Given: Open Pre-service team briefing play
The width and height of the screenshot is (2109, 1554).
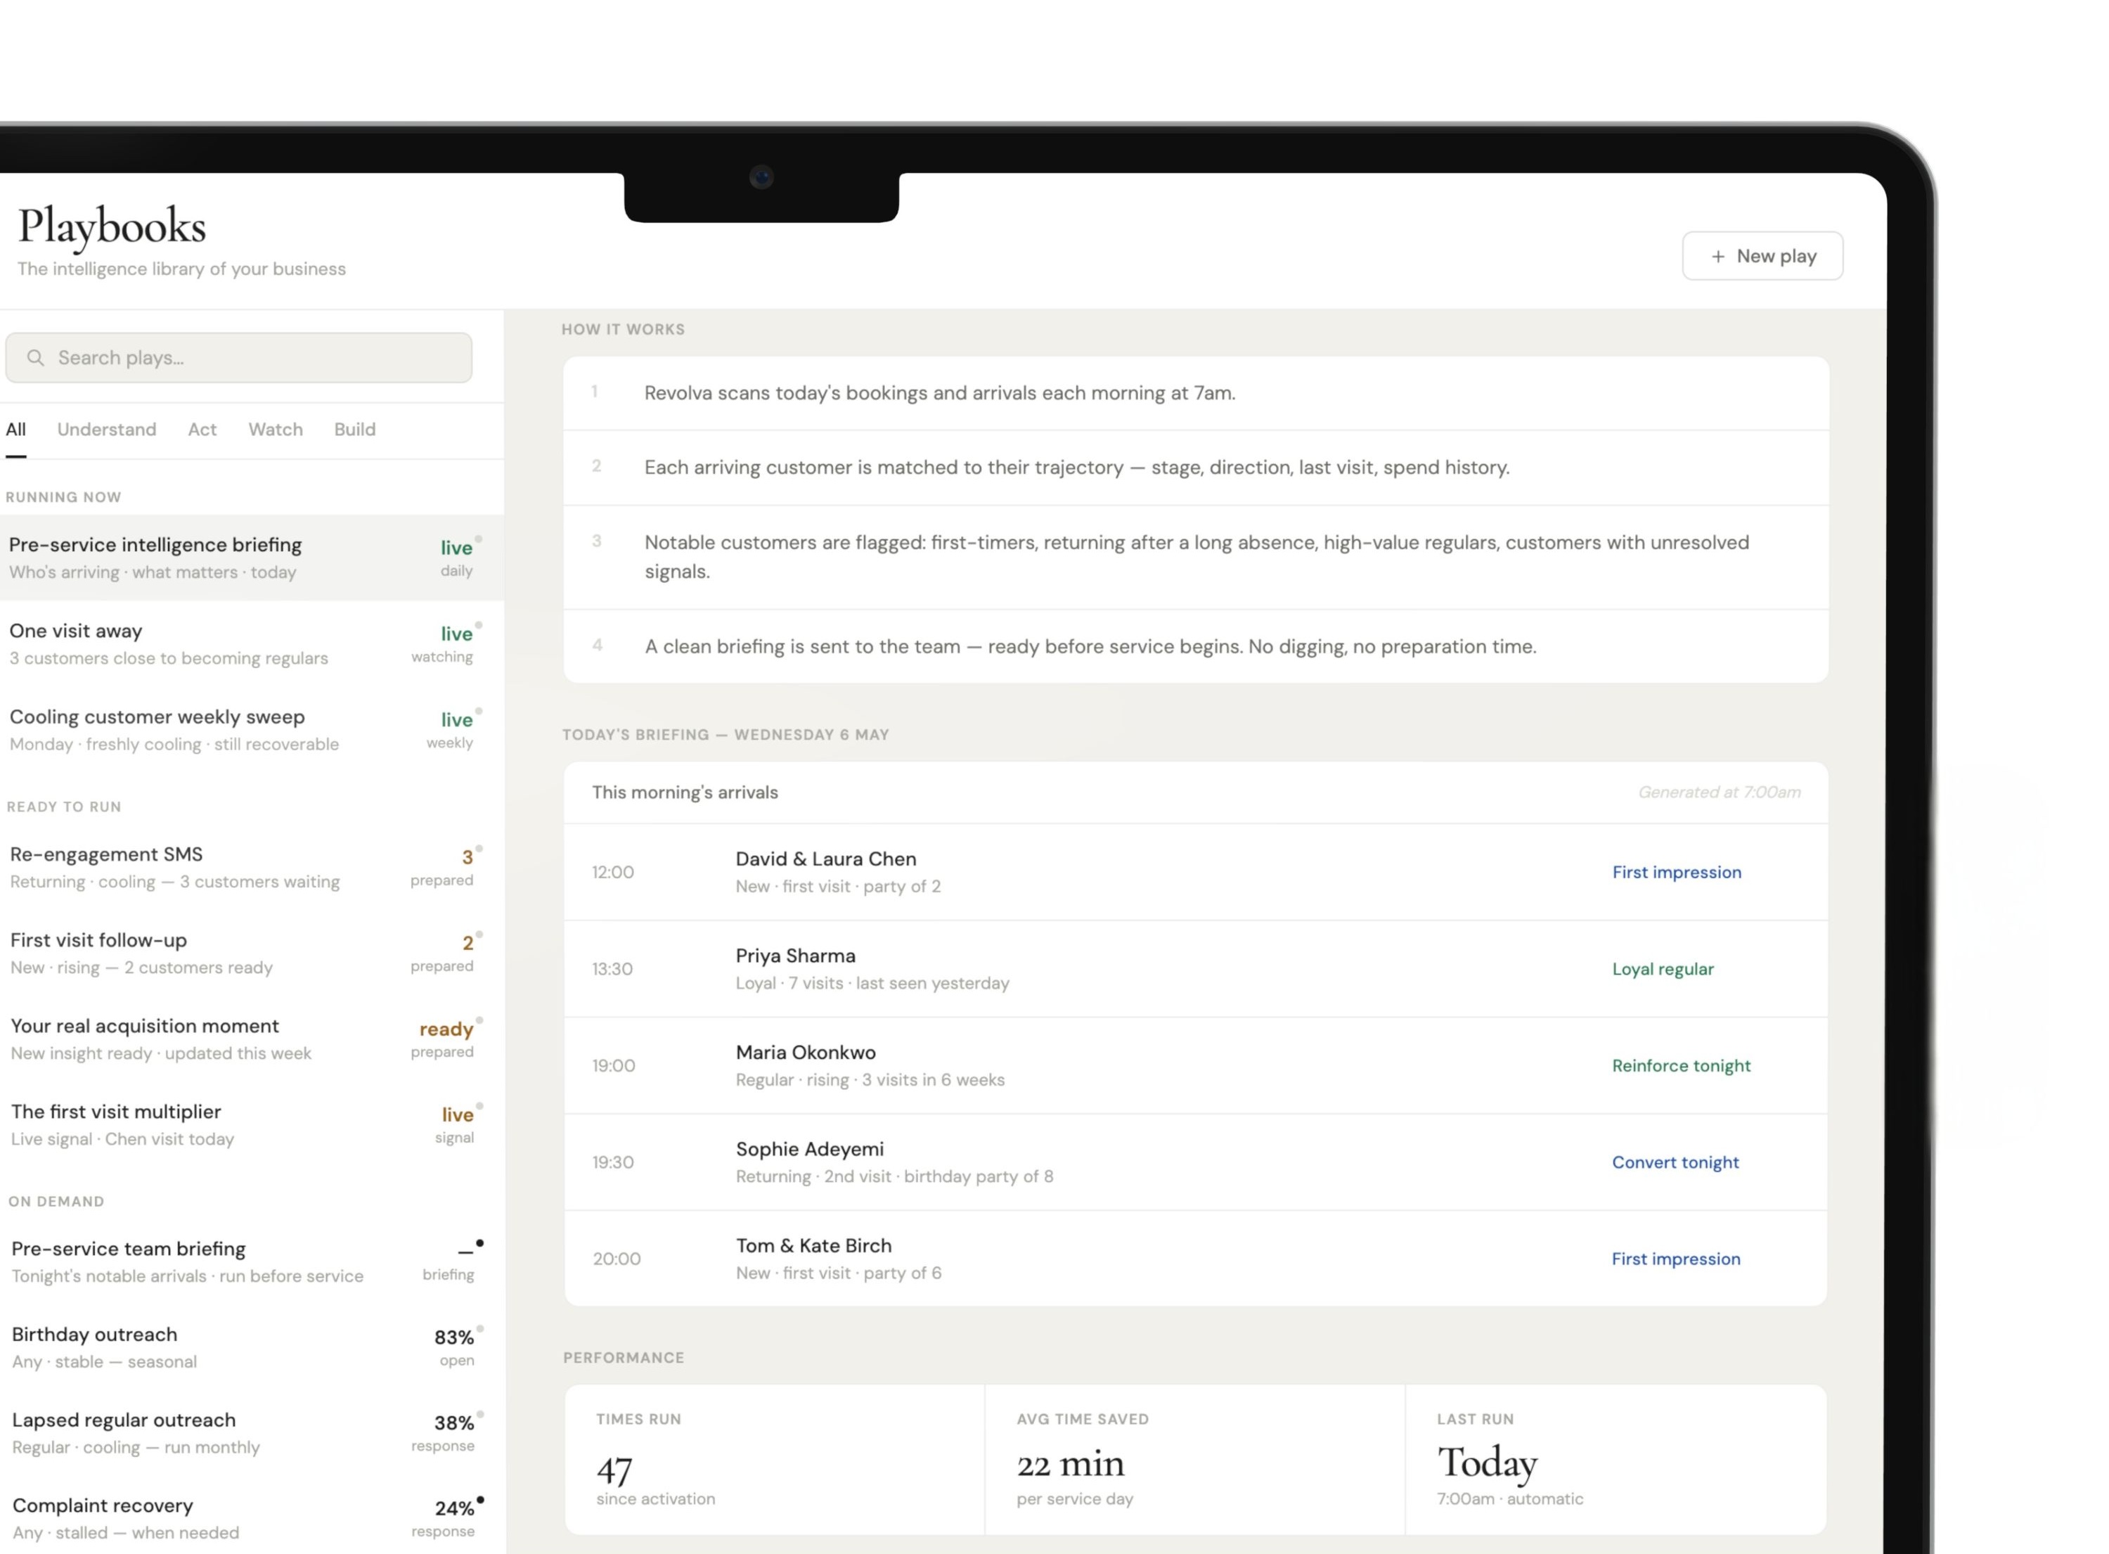Looking at the screenshot, I should [x=251, y=1261].
